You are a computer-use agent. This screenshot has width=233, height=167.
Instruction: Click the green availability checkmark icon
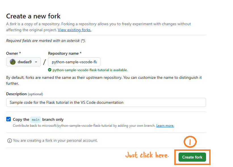pos(50,70)
